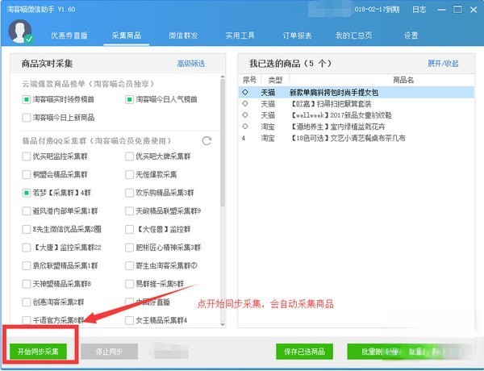Open the 实用工具 tab

[x=240, y=35]
